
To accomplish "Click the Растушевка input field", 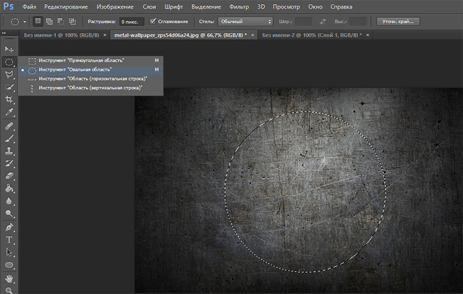I will click(131, 21).
